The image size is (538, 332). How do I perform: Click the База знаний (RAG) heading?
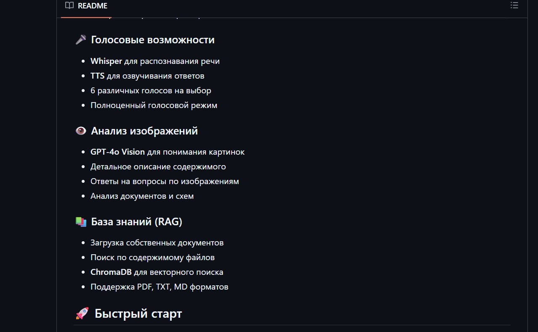(136, 222)
